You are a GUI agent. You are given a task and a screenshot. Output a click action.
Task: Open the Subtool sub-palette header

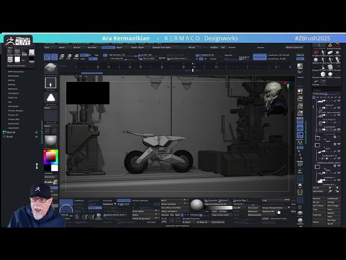coord(317,90)
